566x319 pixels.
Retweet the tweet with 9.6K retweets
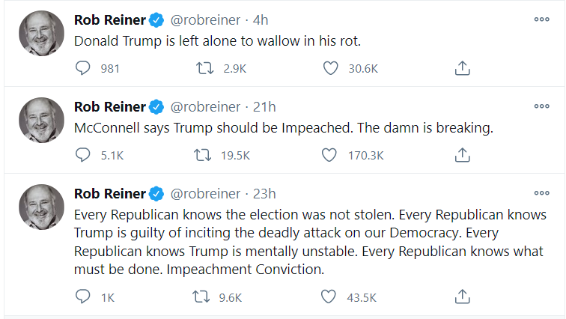point(203,297)
